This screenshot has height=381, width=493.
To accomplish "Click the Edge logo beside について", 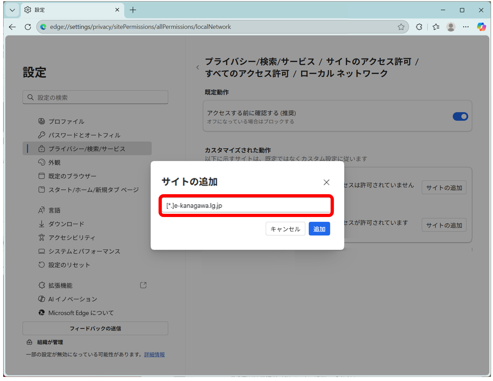I will coord(41,313).
